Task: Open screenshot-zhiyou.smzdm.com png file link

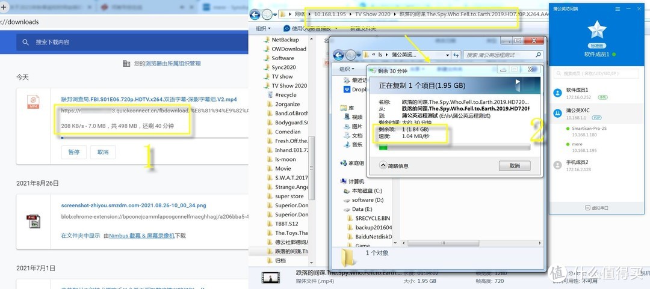Action: coord(134,205)
